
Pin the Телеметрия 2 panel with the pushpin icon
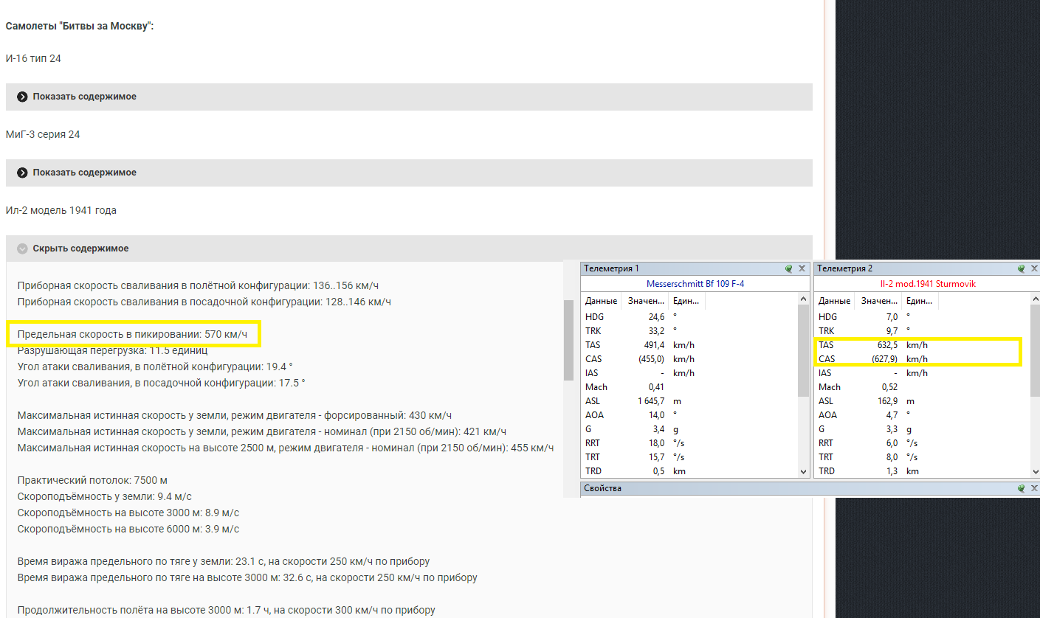1022,268
